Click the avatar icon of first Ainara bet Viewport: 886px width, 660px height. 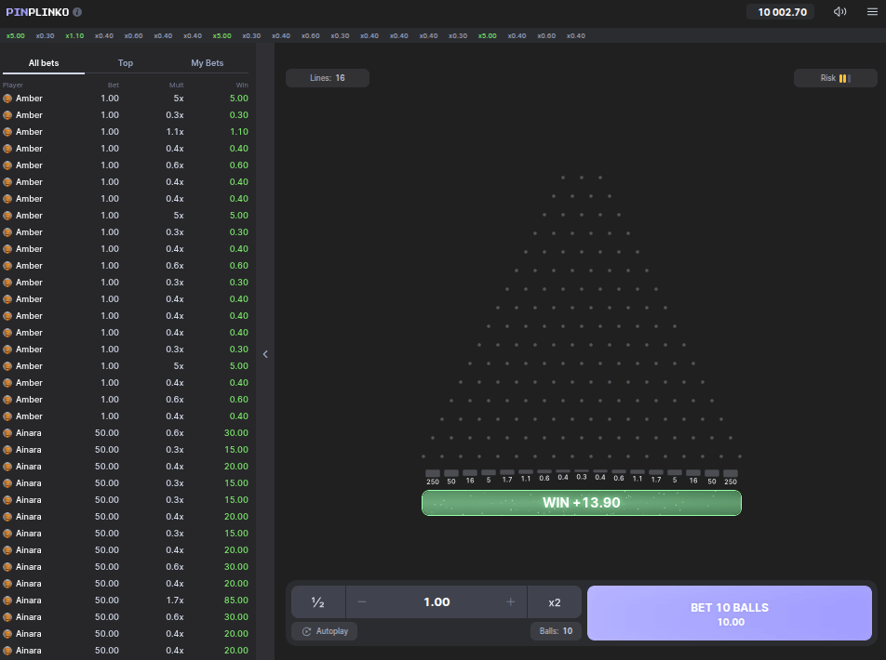point(7,433)
